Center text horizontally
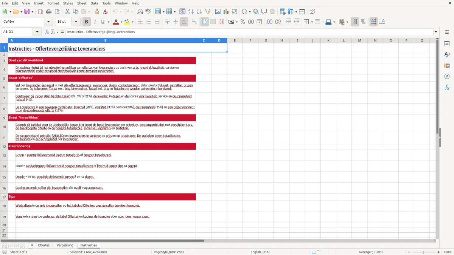The width and height of the screenshot is (454, 255). click(x=149, y=22)
